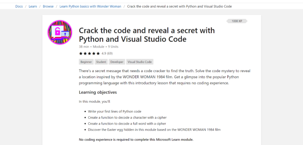Screen dimensions: 303x145
Task: Click the current page breadcrumb title
Action: 179,6
